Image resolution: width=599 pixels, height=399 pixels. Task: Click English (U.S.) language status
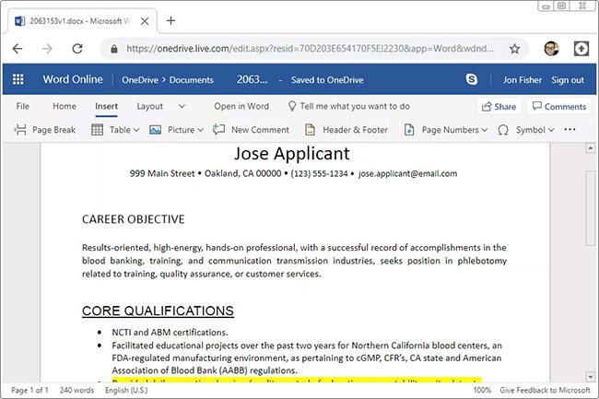pyautogui.click(x=126, y=390)
